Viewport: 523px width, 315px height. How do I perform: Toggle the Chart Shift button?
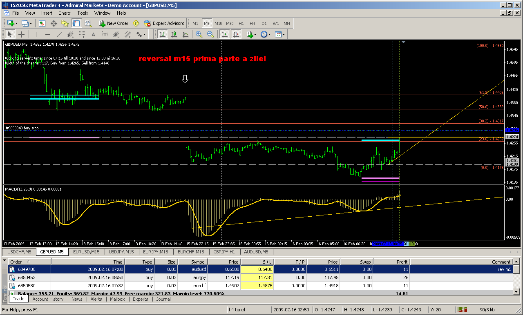pos(236,35)
